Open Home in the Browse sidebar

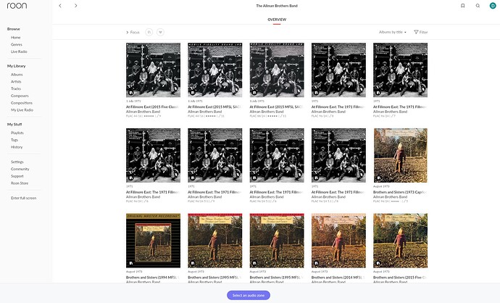click(x=16, y=37)
